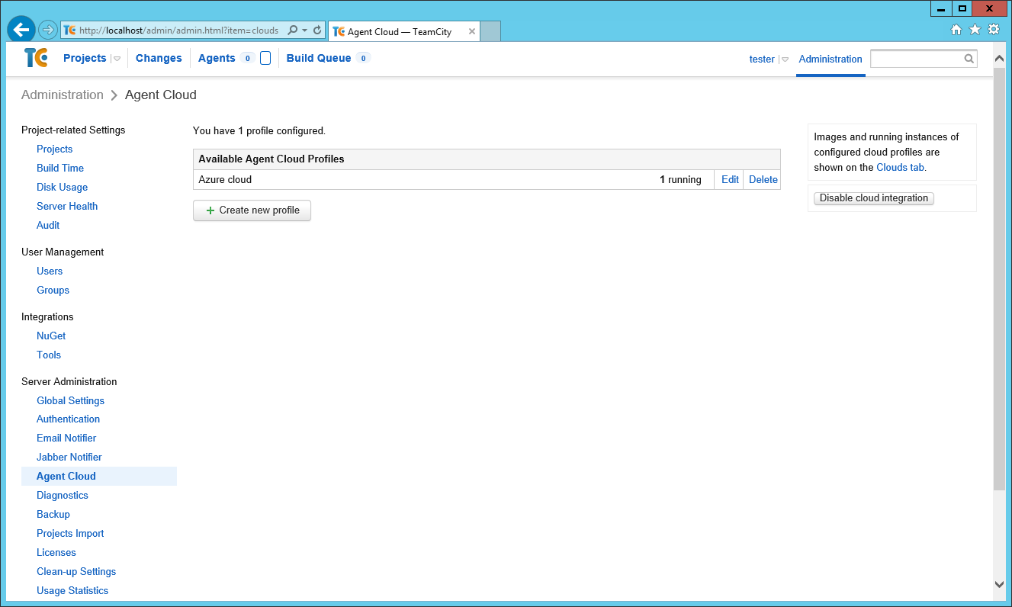The height and width of the screenshot is (607, 1012).
Task: Open the Projects dropdown arrow
Action: (117, 59)
